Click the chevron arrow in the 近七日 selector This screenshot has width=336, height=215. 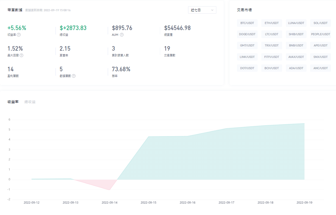(x=212, y=10)
